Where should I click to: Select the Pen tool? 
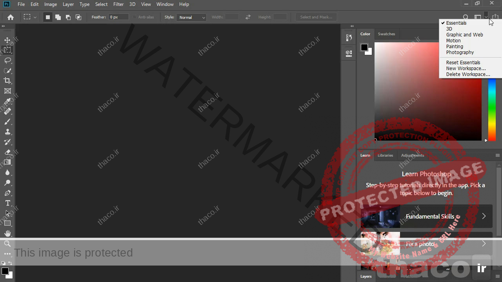pos(7,193)
